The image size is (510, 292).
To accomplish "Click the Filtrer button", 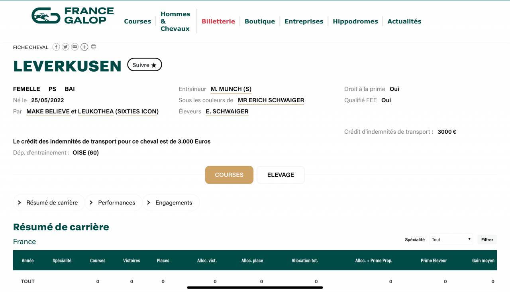I will (x=487, y=239).
